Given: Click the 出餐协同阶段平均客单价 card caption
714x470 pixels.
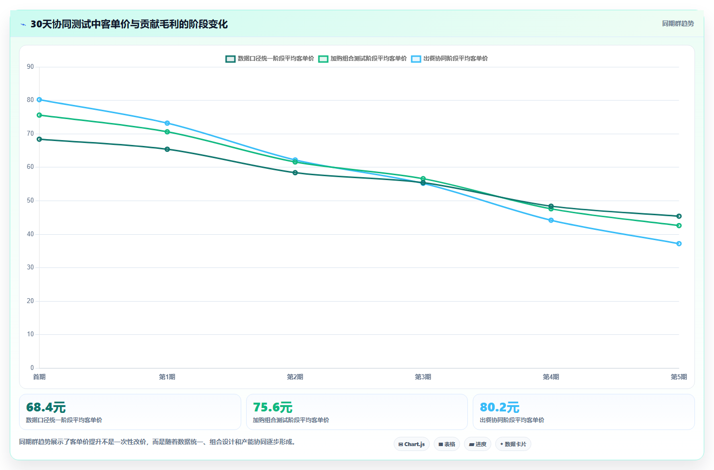Looking at the screenshot, I should [512, 420].
